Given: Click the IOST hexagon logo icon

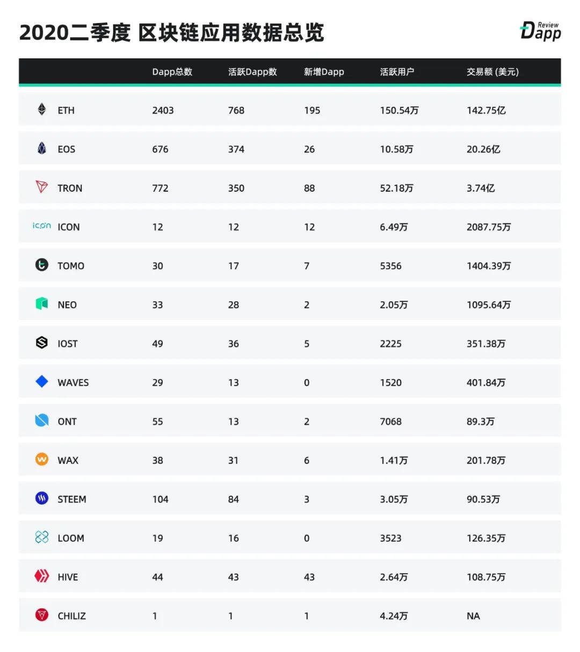Looking at the screenshot, I should click(42, 343).
